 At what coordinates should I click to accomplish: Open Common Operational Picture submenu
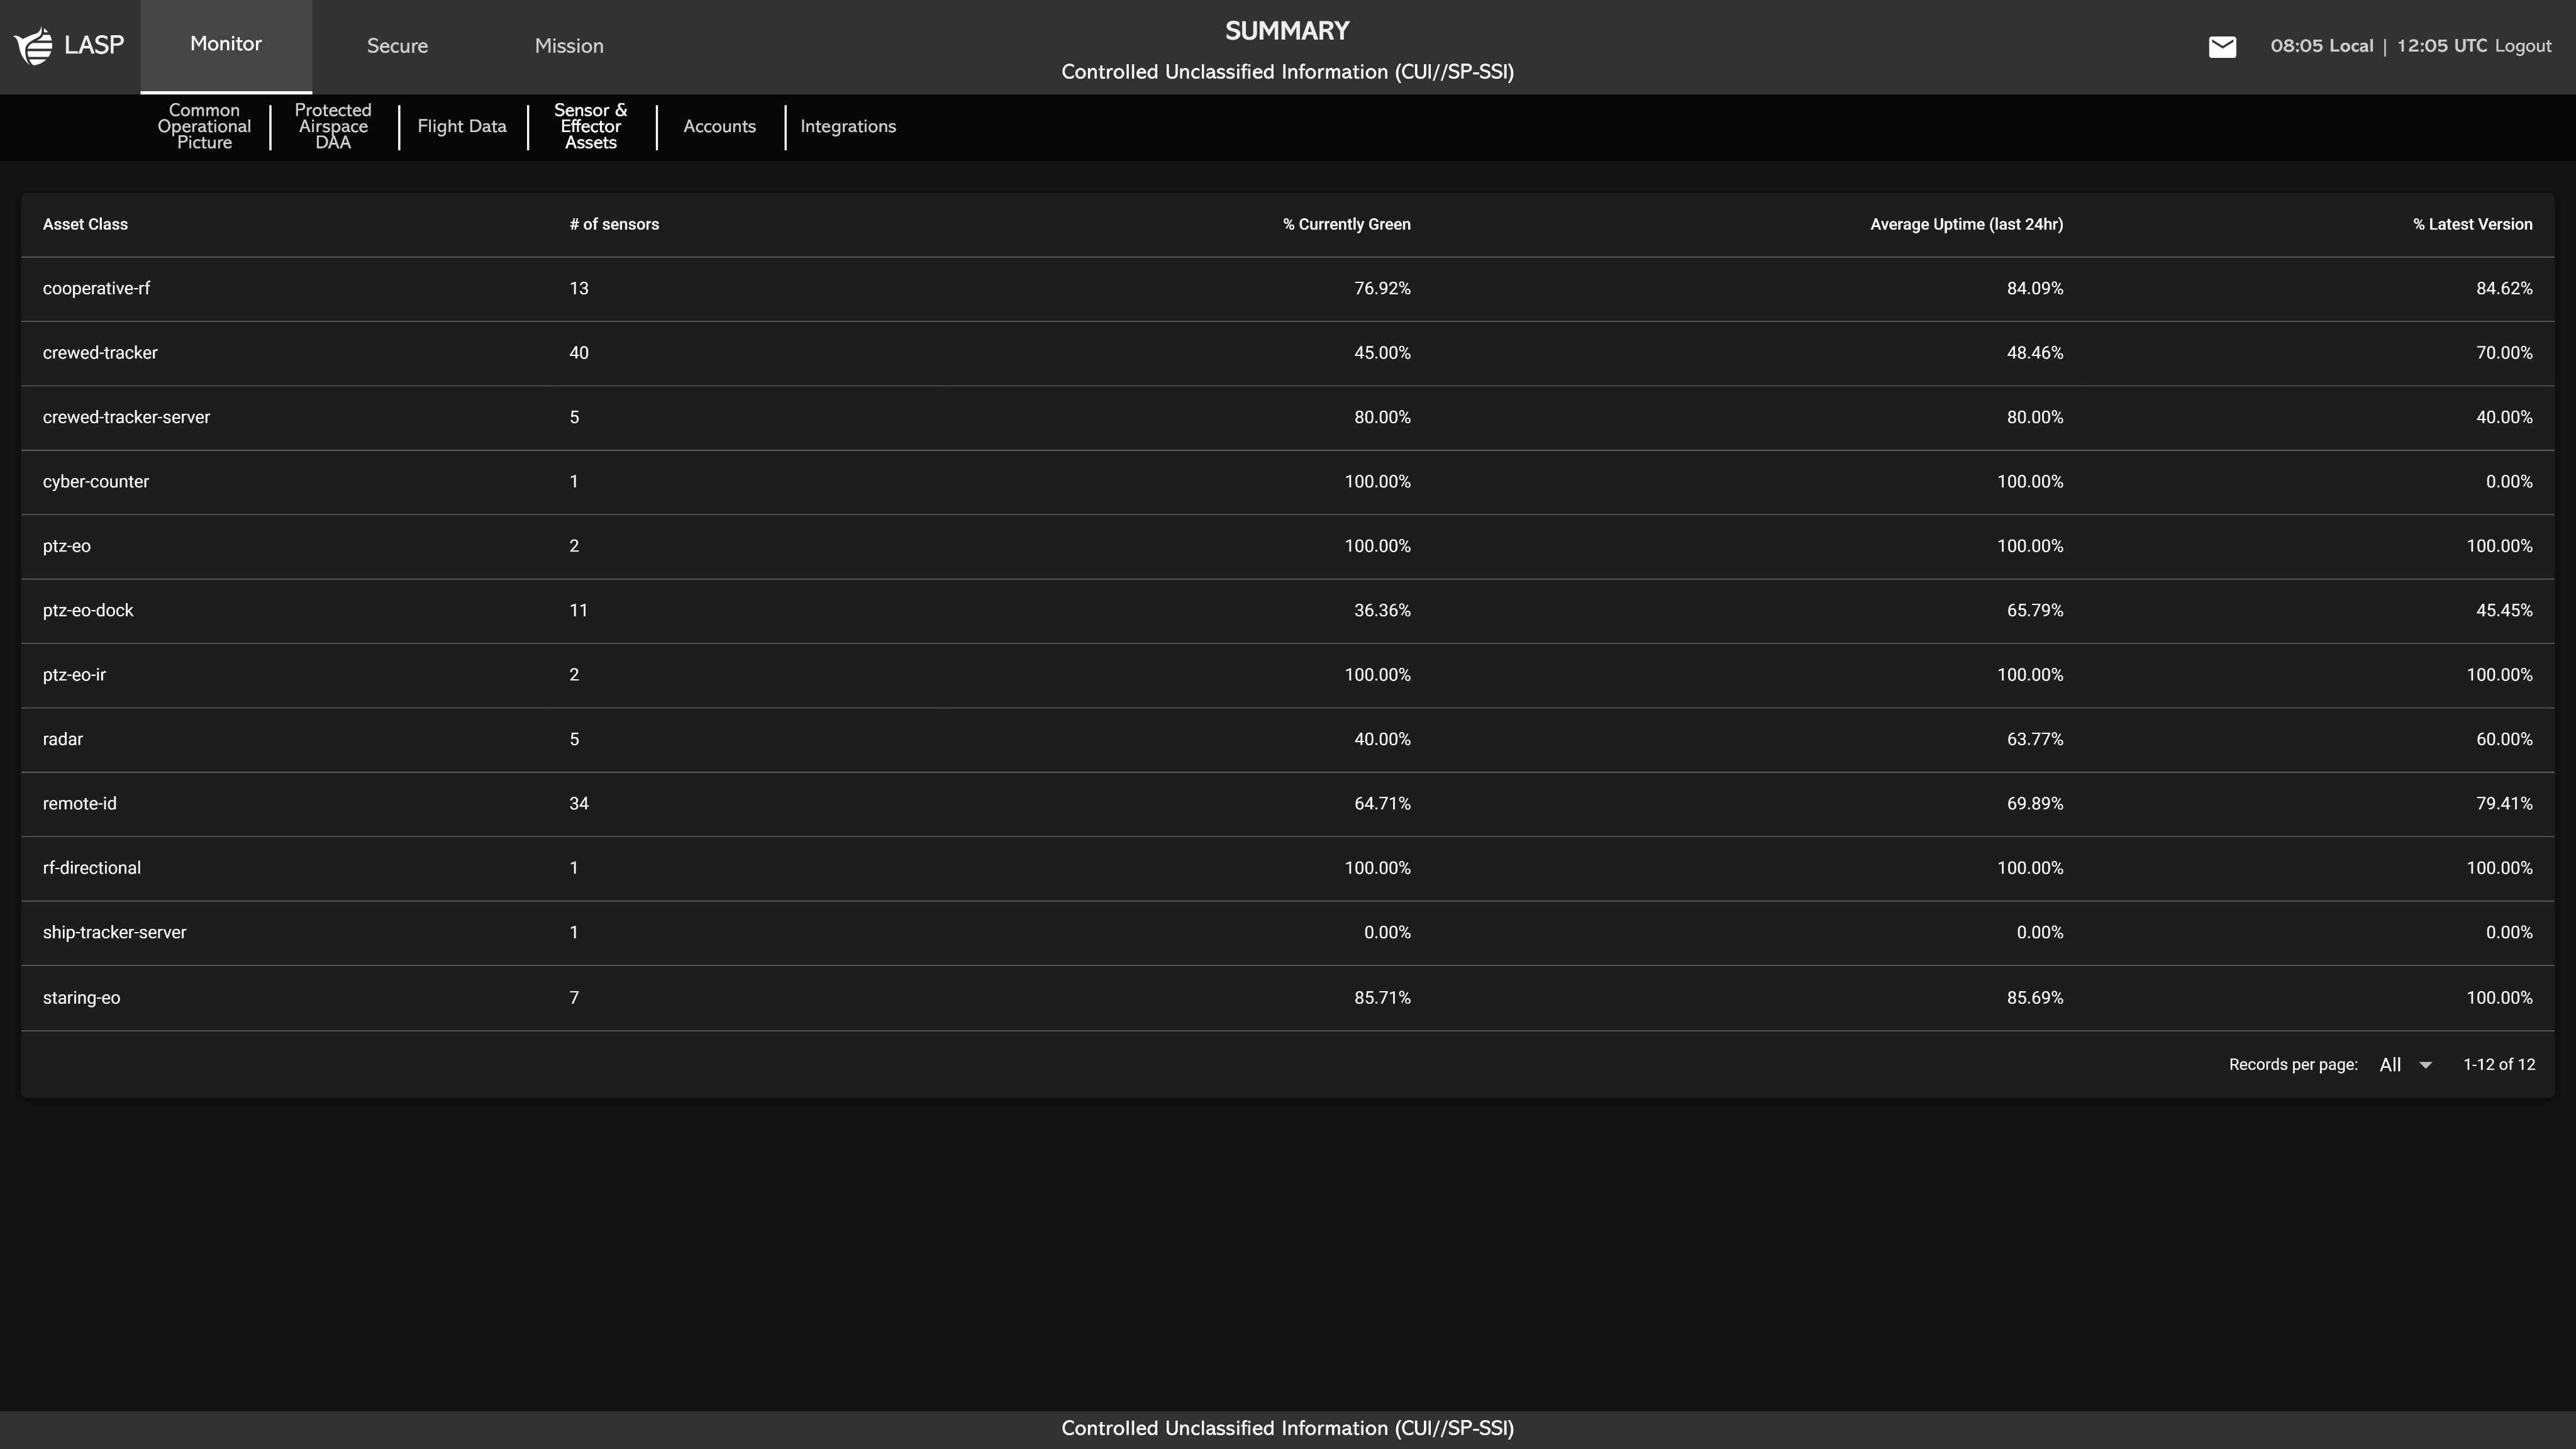pyautogui.click(x=204, y=126)
